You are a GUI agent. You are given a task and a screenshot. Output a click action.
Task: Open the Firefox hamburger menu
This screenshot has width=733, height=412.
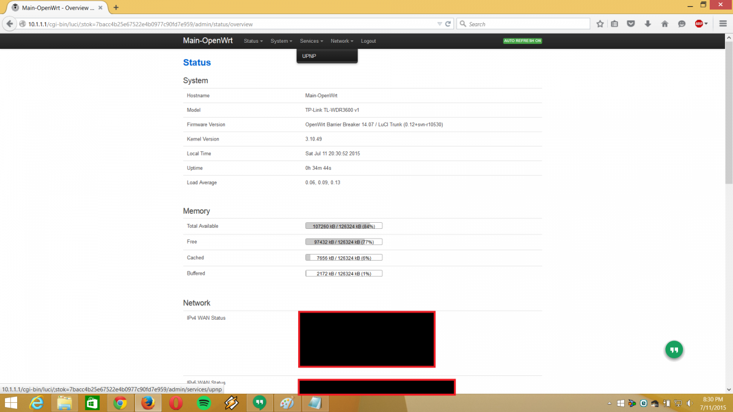click(723, 24)
